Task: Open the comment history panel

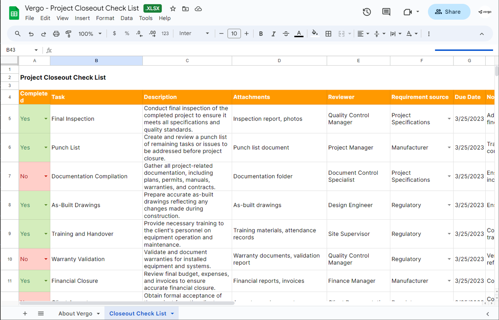Action: pyautogui.click(x=386, y=12)
